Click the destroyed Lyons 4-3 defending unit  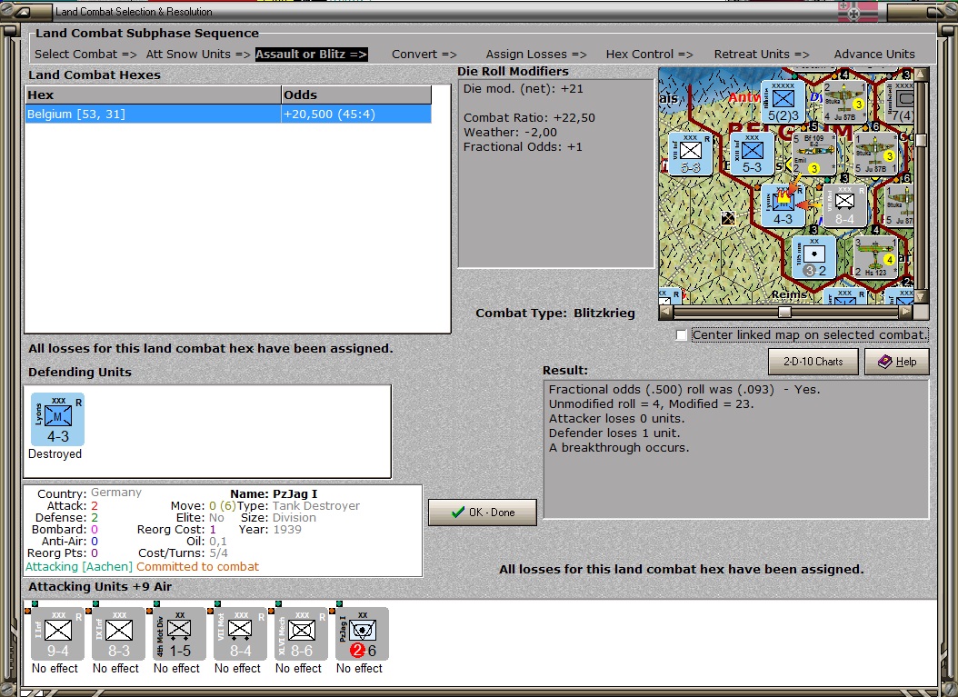57,420
